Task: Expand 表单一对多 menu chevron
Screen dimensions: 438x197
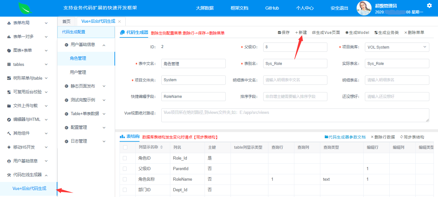Action: tap(46, 37)
